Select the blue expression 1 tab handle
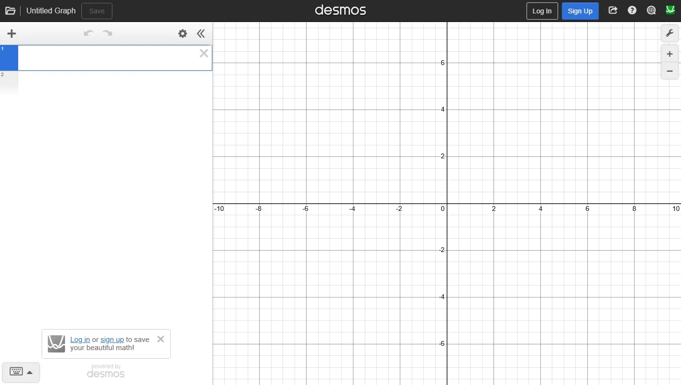The width and height of the screenshot is (681, 385). tap(9, 58)
